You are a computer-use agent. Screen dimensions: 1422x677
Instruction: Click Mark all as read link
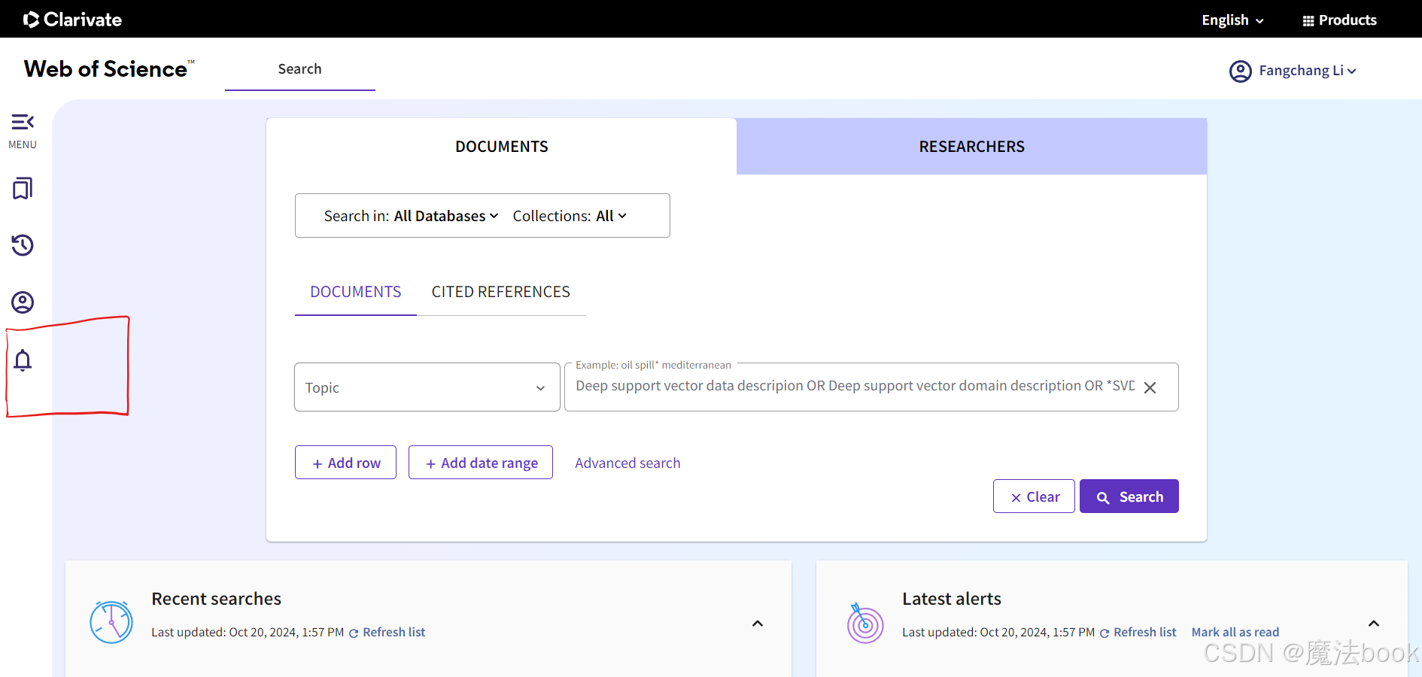click(1235, 633)
